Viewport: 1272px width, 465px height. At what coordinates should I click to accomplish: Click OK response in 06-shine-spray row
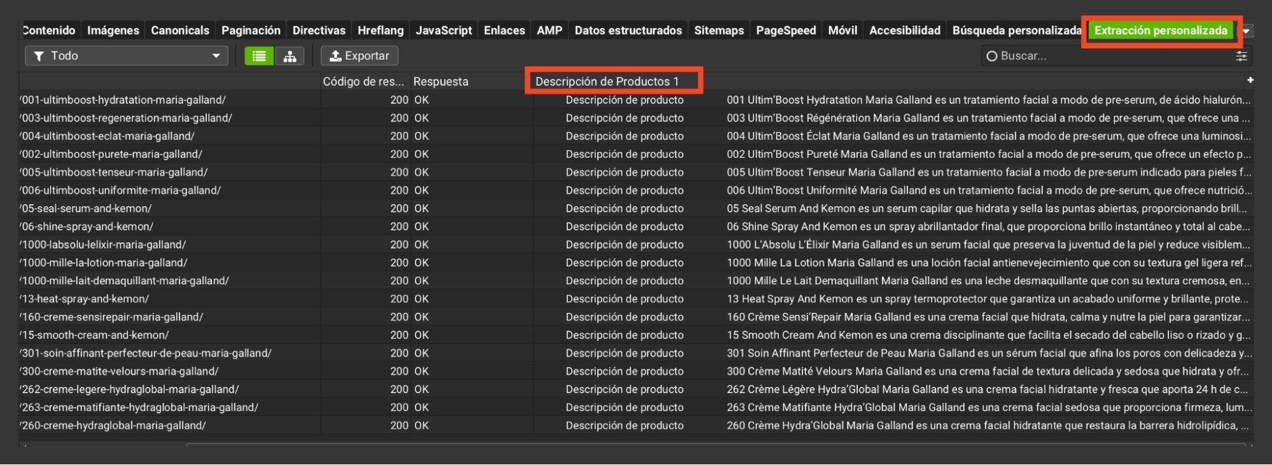[421, 226]
